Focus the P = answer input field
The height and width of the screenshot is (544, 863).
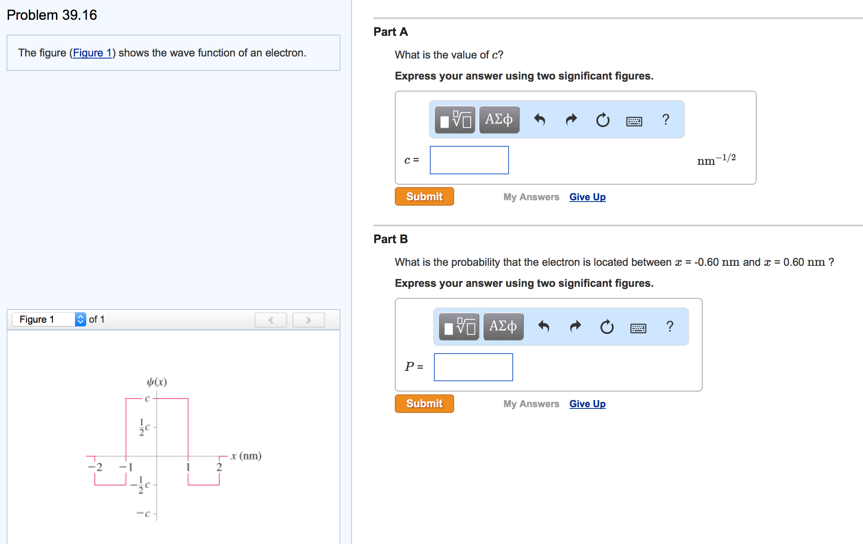point(473,367)
